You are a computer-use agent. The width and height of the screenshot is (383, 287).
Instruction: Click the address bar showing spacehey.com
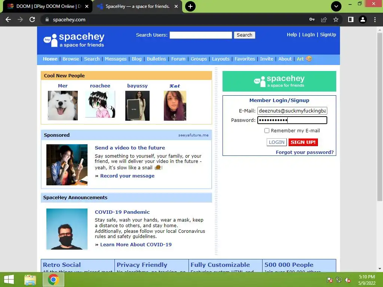point(176,19)
